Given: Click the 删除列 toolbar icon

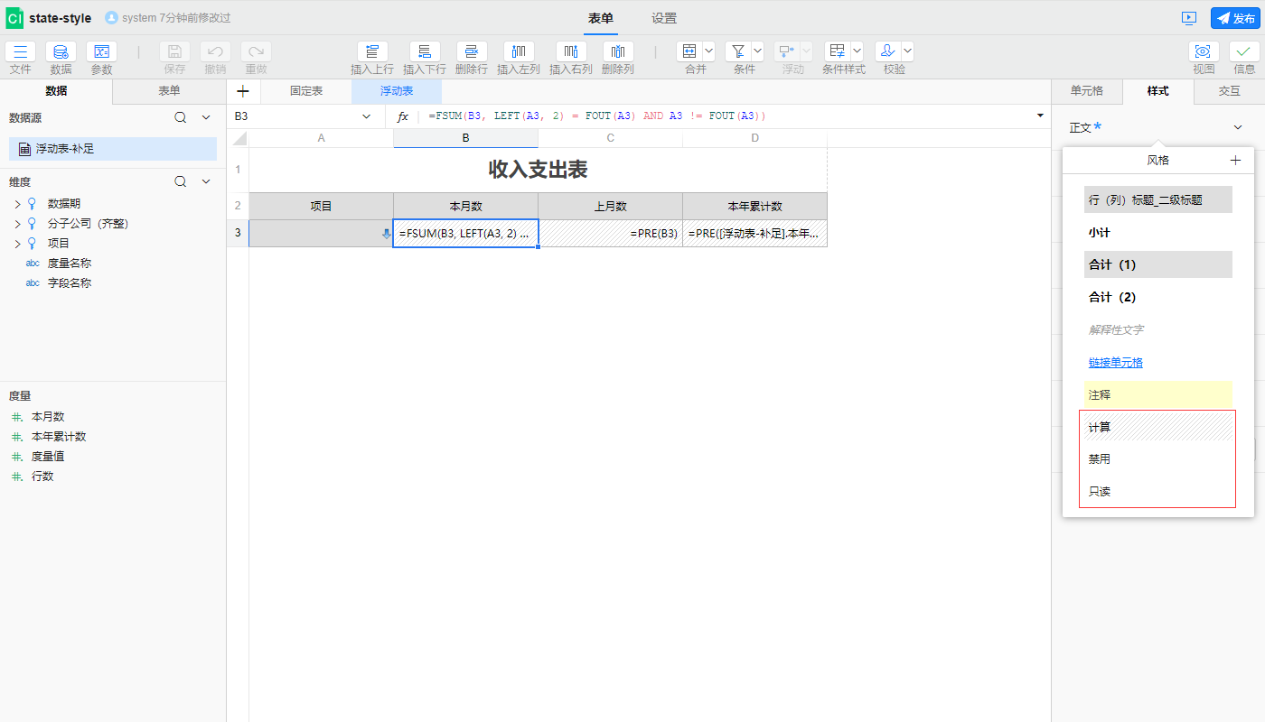Looking at the screenshot, I should [x=618, y=52].
